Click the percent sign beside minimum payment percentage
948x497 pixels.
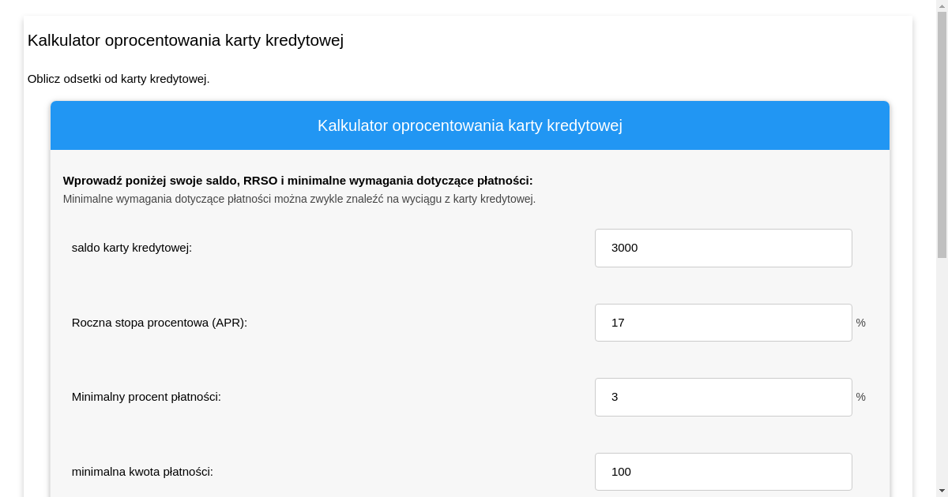(860, 397)
